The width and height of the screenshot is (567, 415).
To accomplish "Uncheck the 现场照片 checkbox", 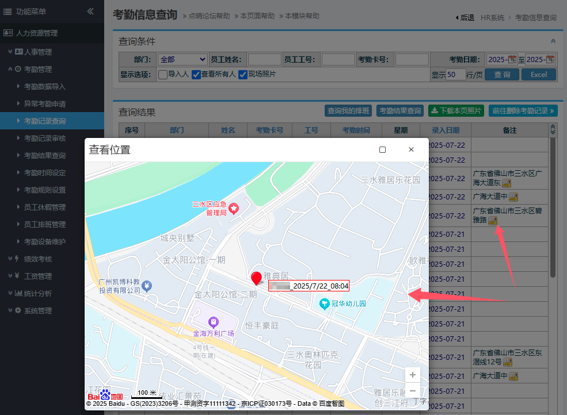I will 243,74.
